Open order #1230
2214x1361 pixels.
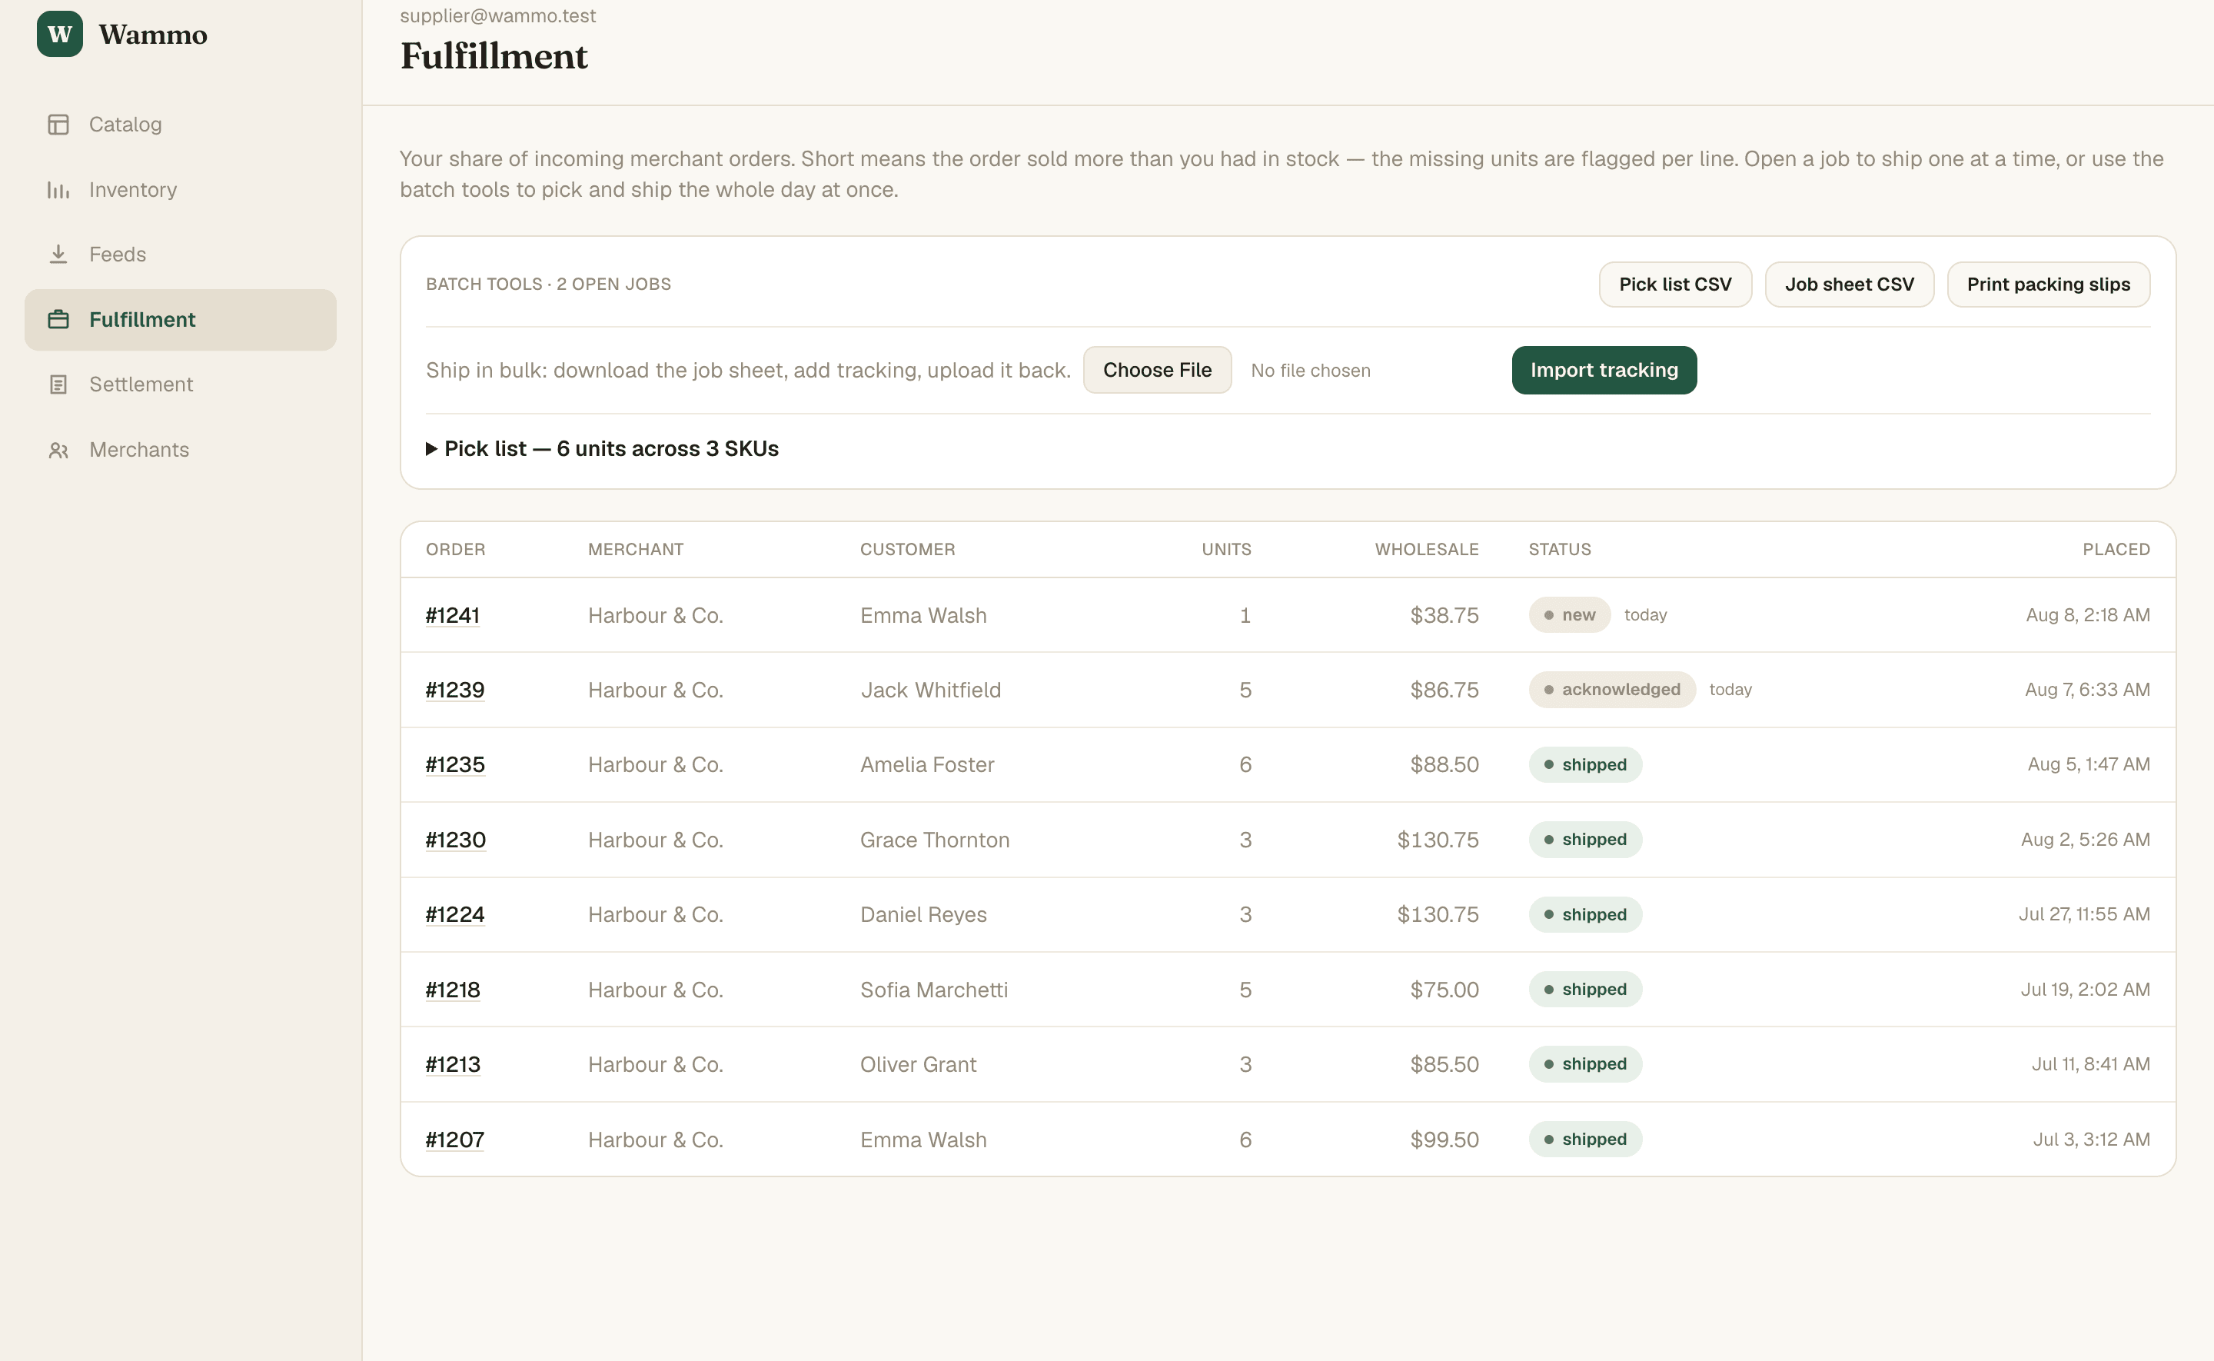[456, 840]
